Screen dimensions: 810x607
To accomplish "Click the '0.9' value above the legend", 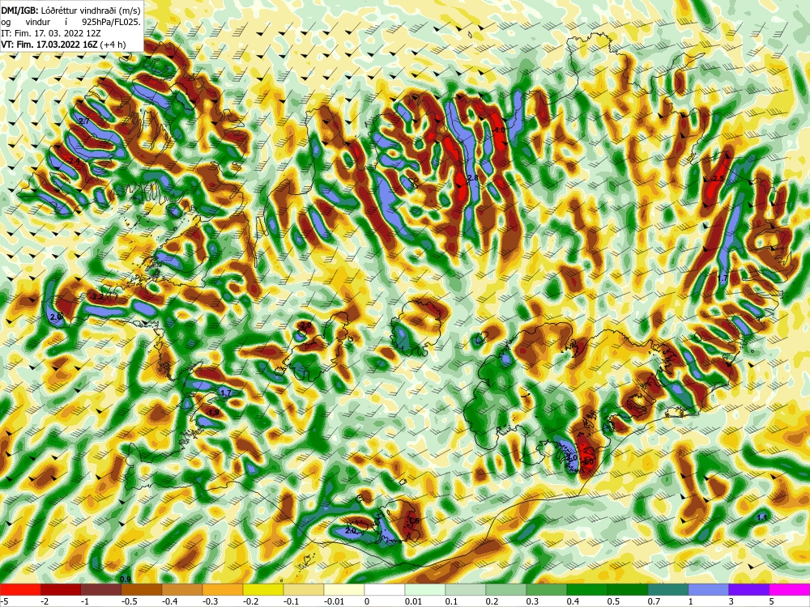I will click(125, 579).
